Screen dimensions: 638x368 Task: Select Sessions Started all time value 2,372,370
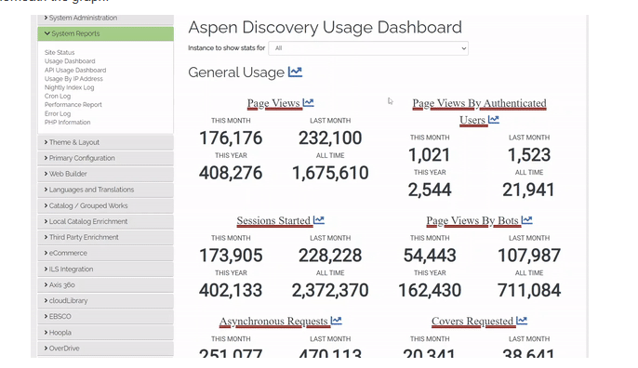coord(330,290)
